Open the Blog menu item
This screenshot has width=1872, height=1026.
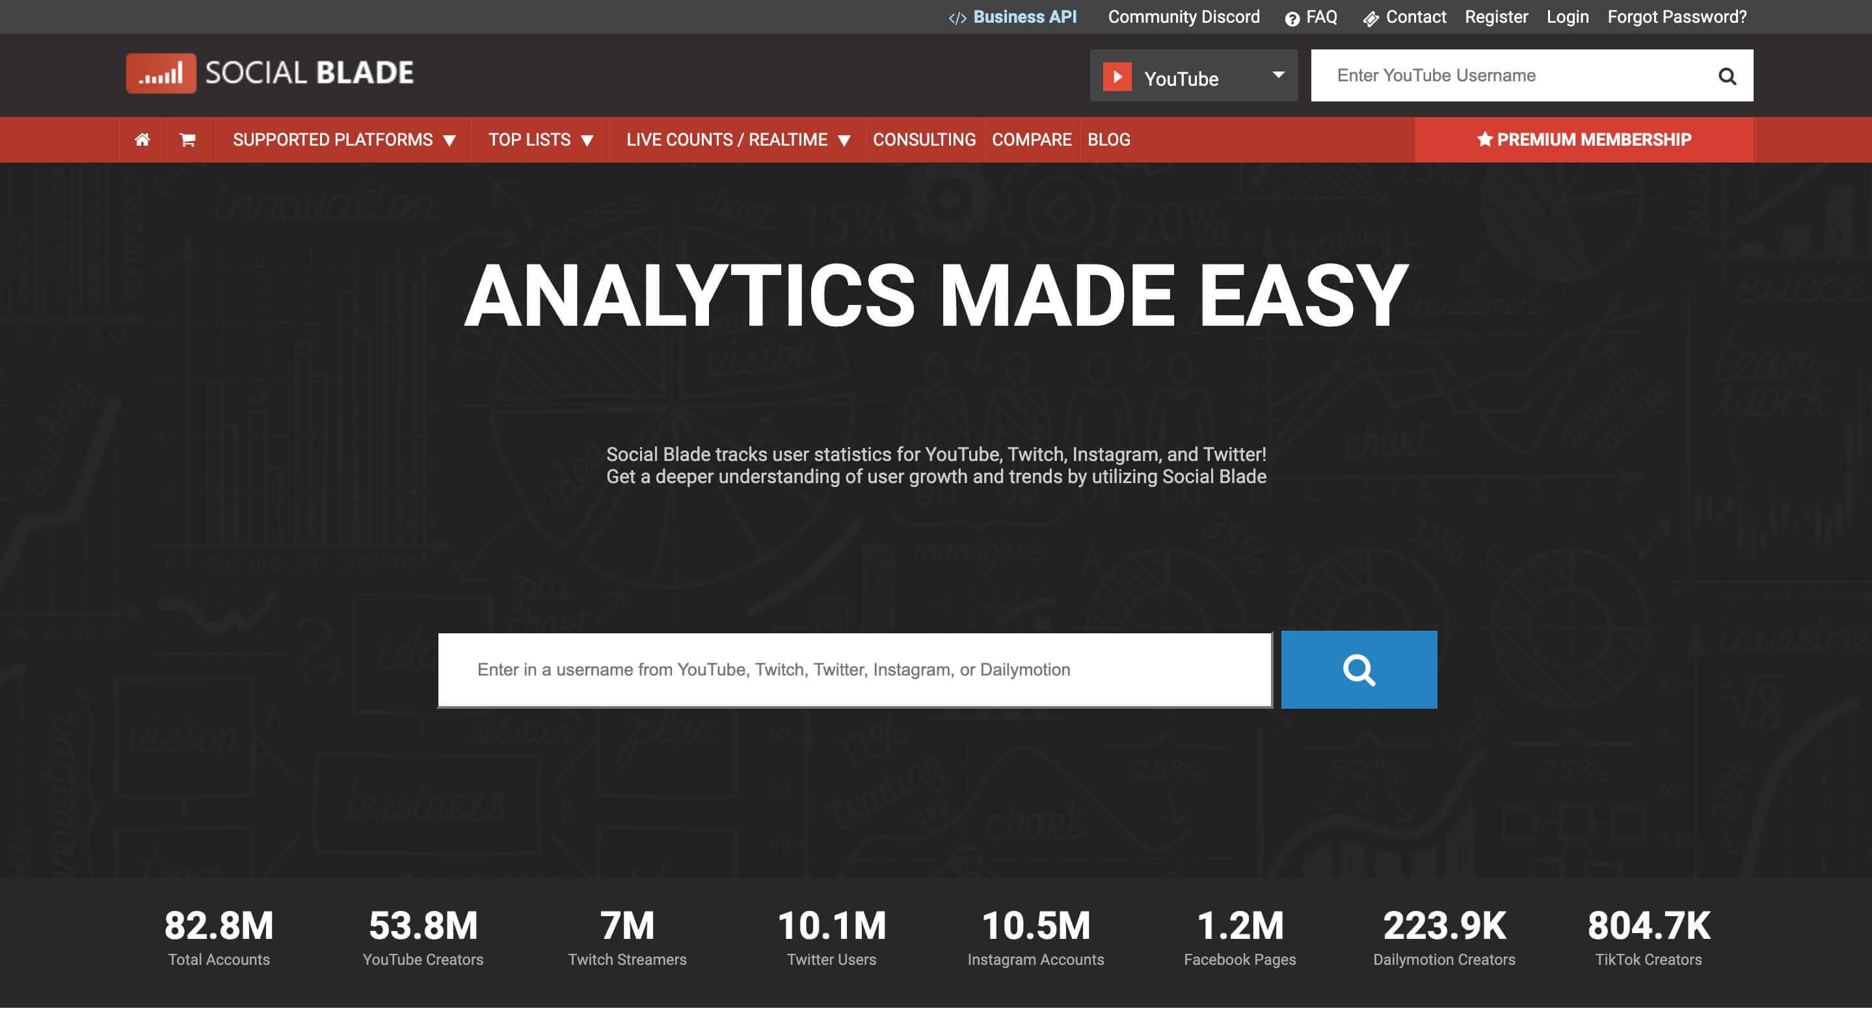coord(1108,140)
